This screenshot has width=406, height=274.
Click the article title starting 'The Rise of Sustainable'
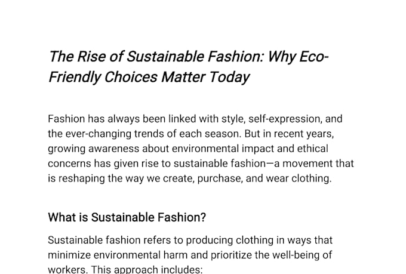pos(188,67)
